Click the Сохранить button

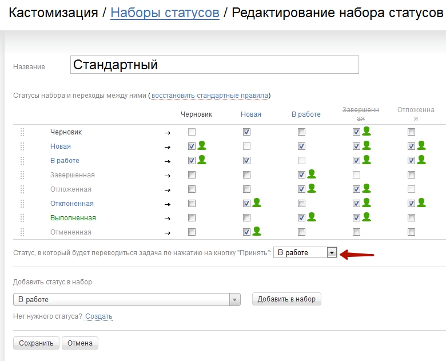click(36, 343)
